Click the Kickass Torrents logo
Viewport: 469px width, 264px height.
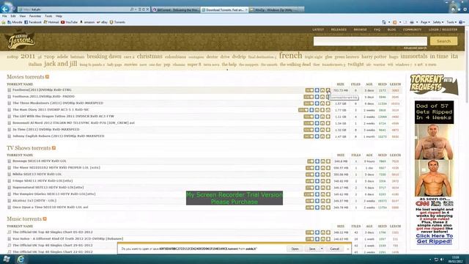point(21,41)
